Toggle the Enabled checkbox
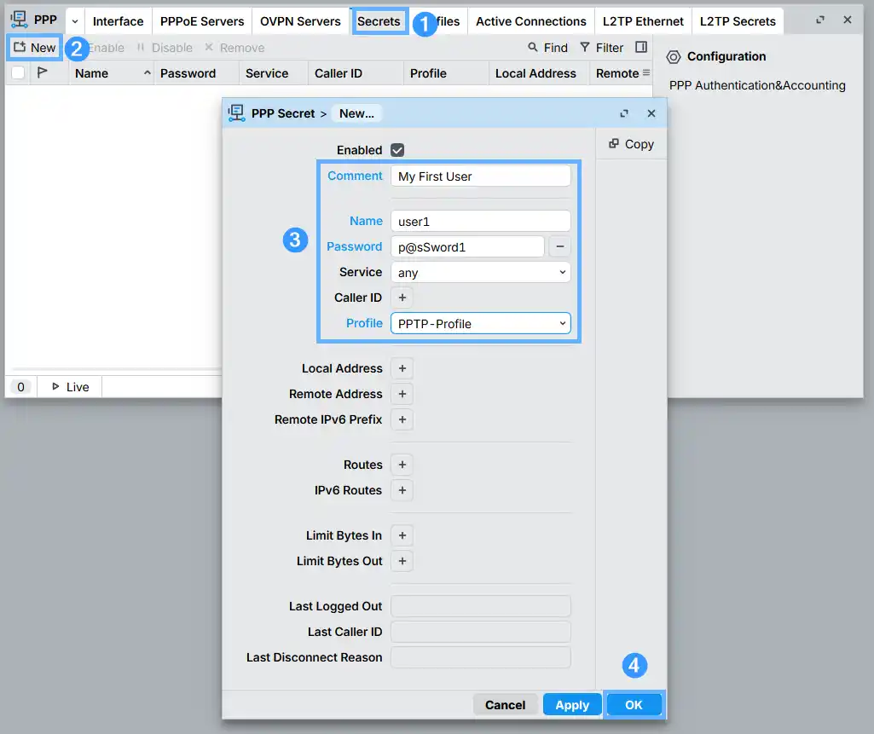874x734 pixels. 397,150
